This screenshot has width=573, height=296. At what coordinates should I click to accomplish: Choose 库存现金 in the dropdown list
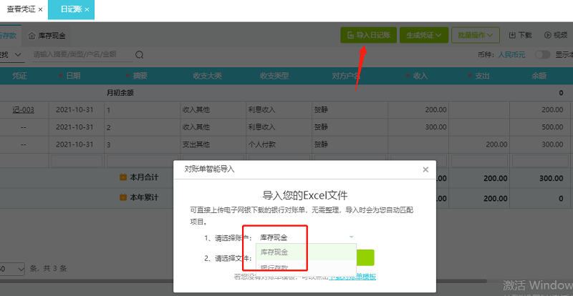[306, 252]
